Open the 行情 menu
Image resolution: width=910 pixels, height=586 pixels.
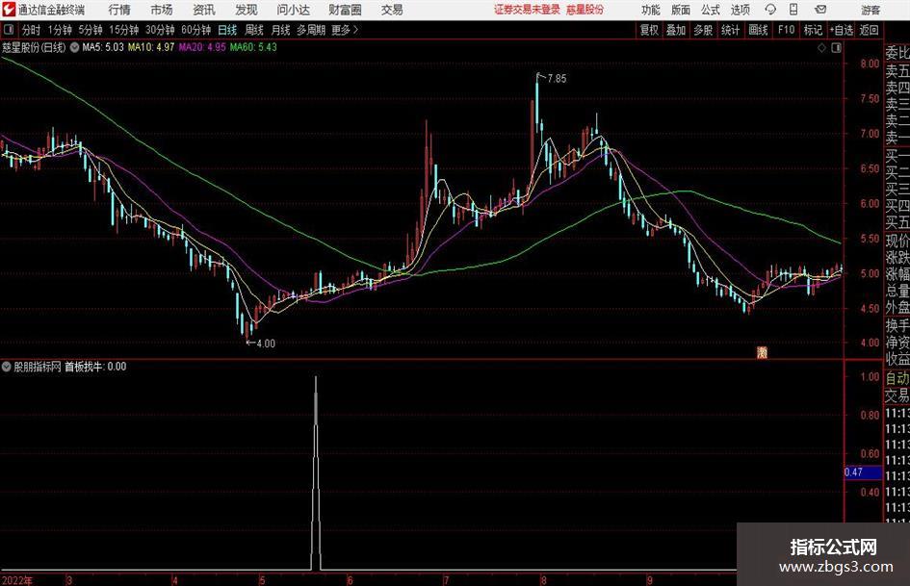119,10
